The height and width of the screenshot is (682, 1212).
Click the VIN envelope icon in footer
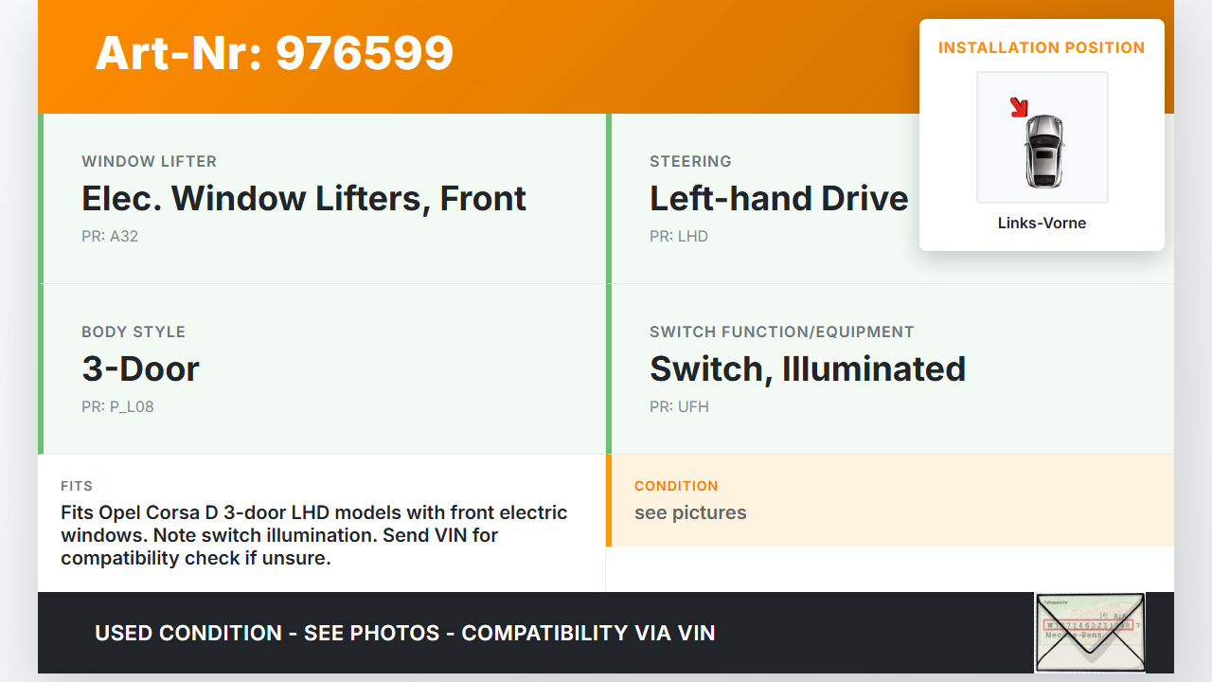pyautogui.click(x=1090, y=632)
